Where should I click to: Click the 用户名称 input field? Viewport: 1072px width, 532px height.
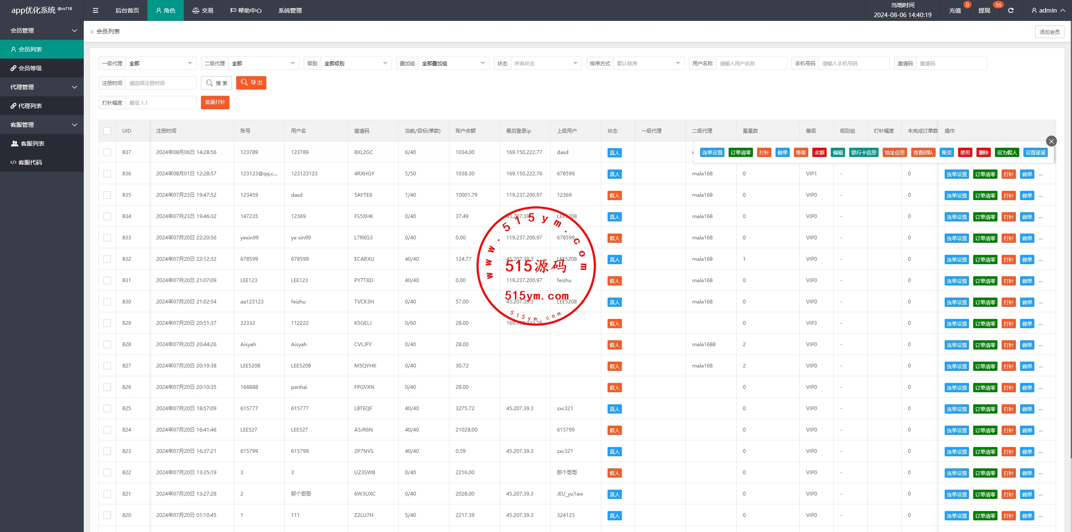coord(751,64)
